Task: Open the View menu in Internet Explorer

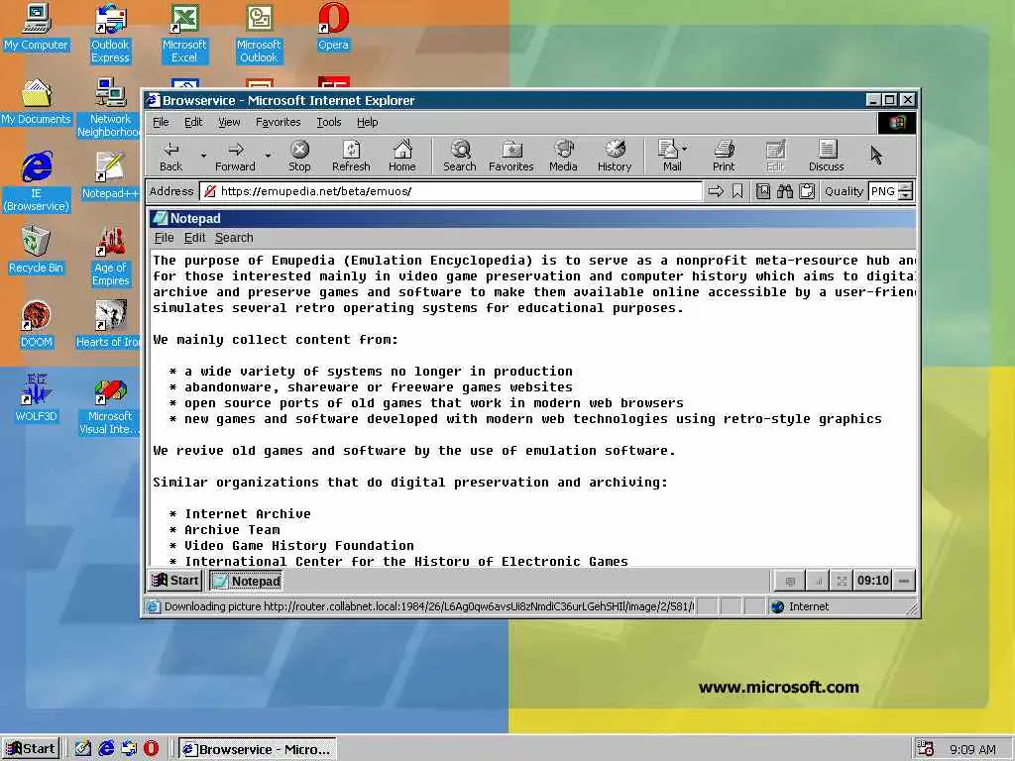Action: 229,122
